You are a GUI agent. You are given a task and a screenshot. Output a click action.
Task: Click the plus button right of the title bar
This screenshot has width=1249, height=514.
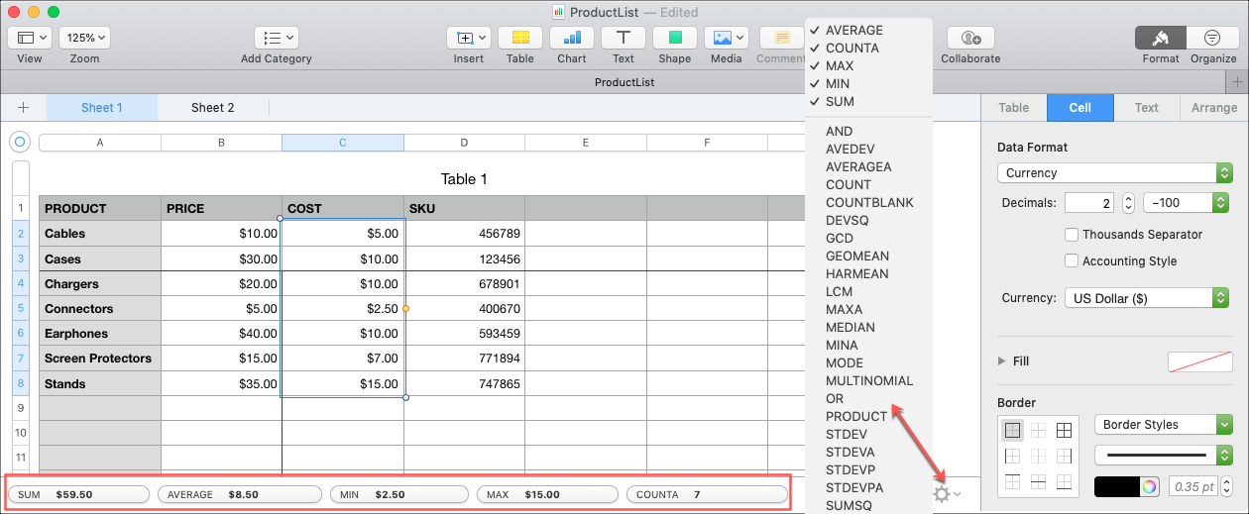click(1236, 81)
